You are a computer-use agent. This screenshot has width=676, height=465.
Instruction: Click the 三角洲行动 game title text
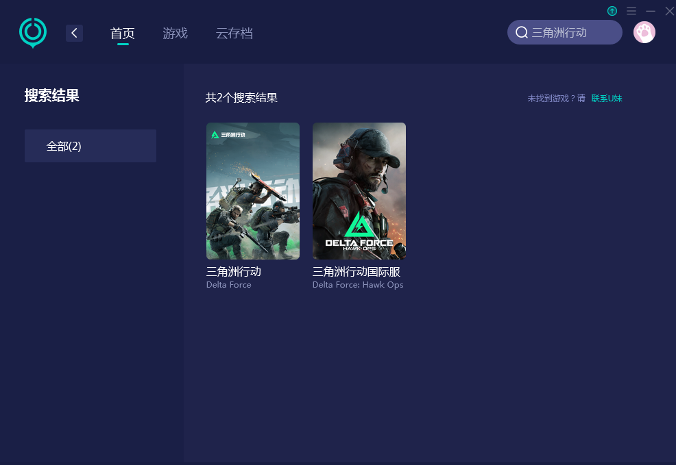click(x=234, y=272)
